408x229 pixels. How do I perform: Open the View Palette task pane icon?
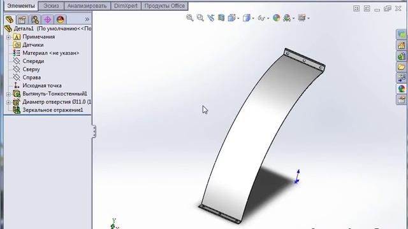click(x=402, y=78)
